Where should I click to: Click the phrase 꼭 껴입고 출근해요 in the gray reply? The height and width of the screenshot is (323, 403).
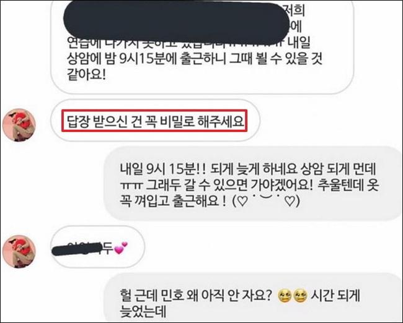coord(173,201)
